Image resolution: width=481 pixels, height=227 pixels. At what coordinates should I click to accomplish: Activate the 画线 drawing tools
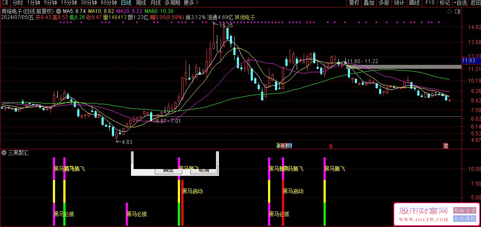point(415,3)
